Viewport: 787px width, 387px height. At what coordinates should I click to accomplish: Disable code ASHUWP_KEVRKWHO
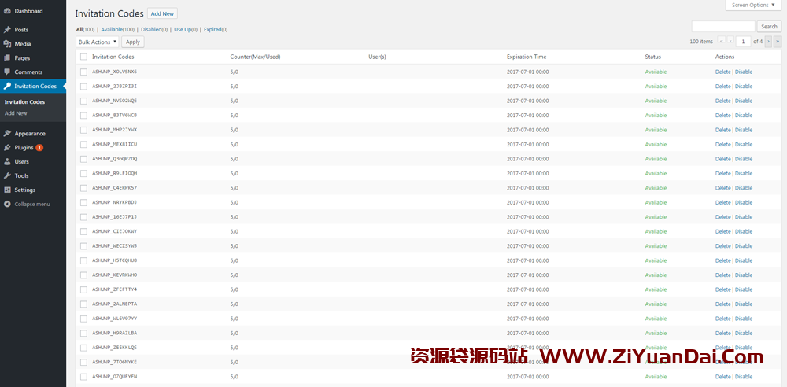click(x=744, y=275)
